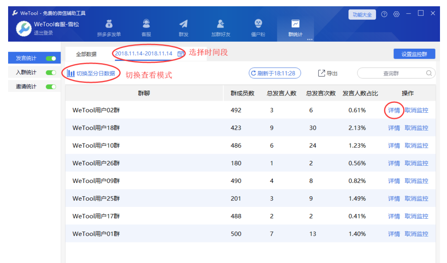The height and width of the screenshot is (263, 447).
Task: Open 详情 for WeTool用户26群
Action: [x=394, y=163]
